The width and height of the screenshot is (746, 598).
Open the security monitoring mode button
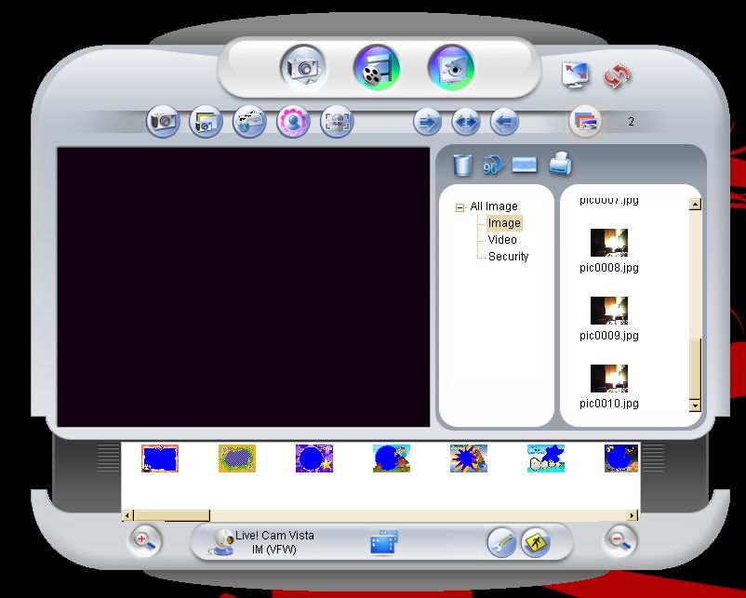(x=451, y=68)
